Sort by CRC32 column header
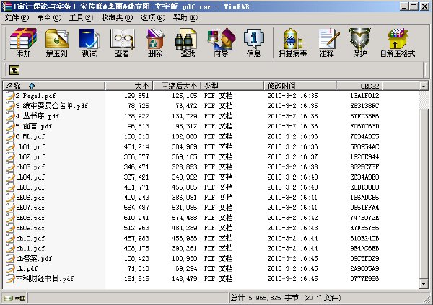This screenshot has height=305, width=433. pos(359,86)
